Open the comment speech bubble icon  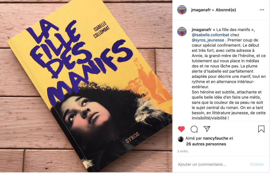pyautogui.click(x=194, y=129)
